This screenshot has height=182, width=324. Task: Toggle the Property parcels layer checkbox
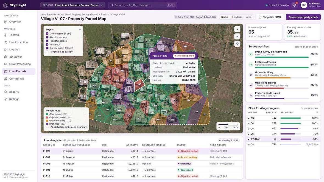[47, 41]
